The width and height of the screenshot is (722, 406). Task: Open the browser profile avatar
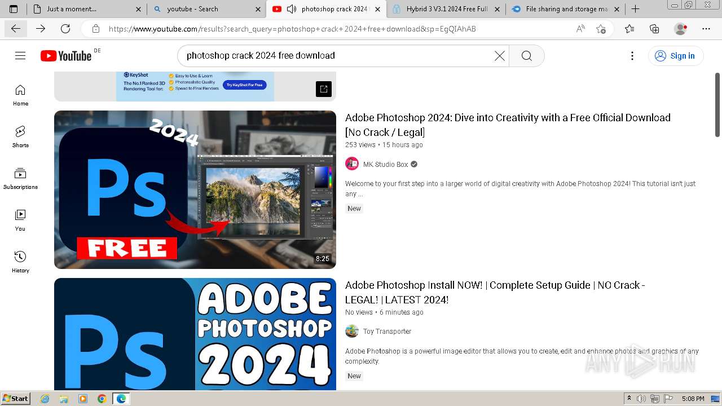click(681, 29)
